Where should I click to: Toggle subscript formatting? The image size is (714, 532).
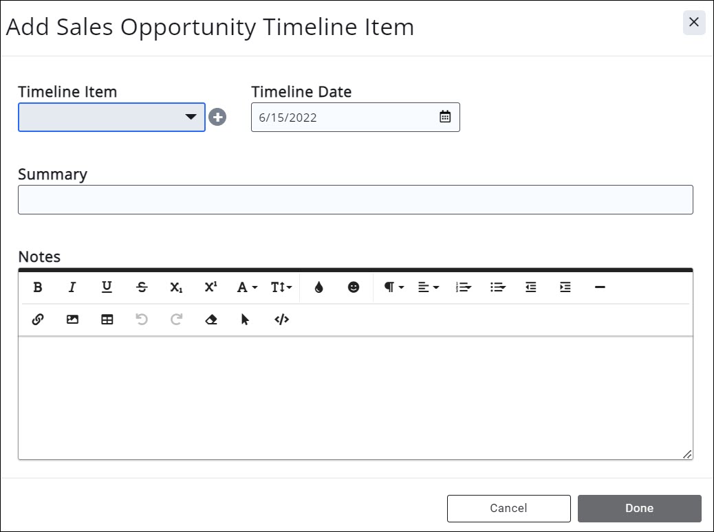[x=176, y=287]
